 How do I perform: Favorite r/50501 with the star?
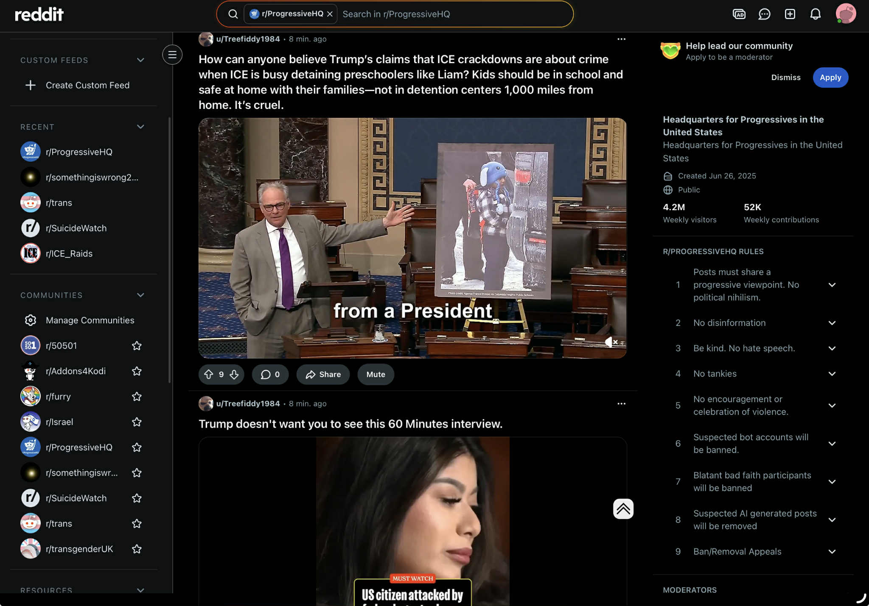(x=137, y=346)
